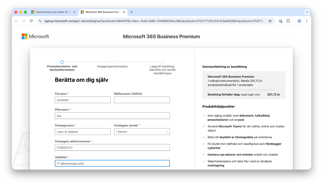Close the Microsoft 365 Business Premium tab
This screenshot has width=323, height=185.
click(x=124, y=12)
